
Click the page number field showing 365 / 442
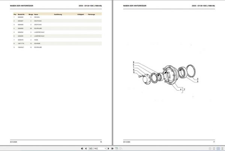[96, 148]
